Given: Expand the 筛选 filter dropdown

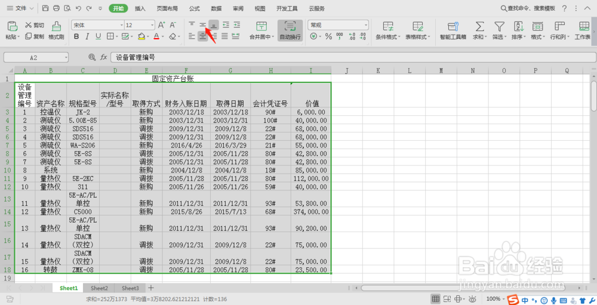Looking at the screenshot, I should point(505,37).
